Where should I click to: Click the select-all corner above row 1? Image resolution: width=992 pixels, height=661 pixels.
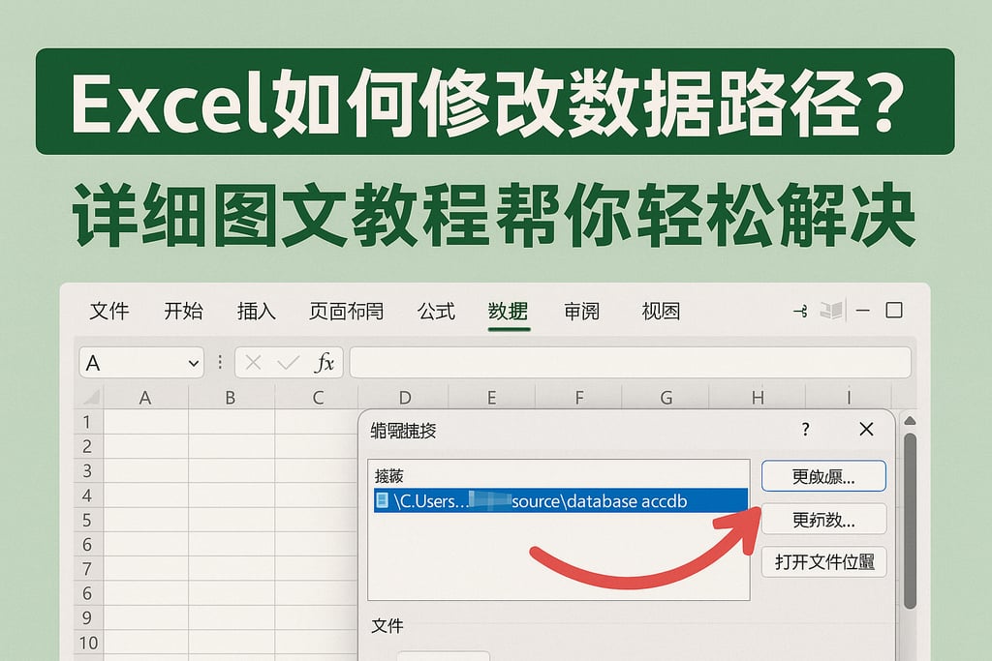click(89, 396)
